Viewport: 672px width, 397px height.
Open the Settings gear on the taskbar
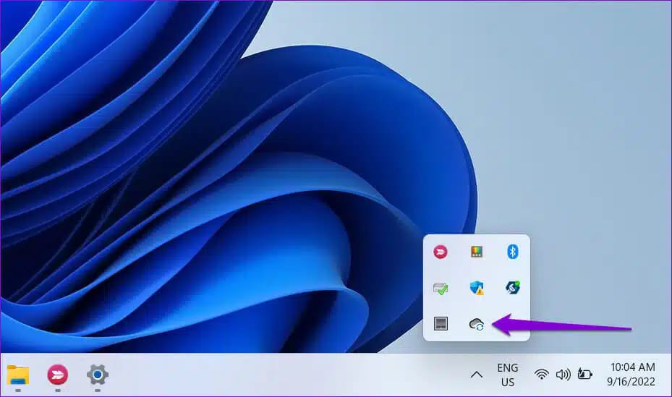pyautogui.click(x=97, y=375)
